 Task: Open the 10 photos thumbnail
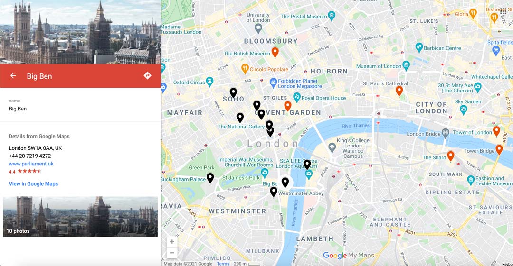pos(80,216)
